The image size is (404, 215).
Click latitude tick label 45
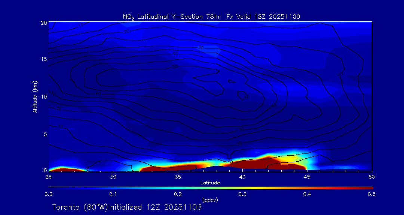pyautogui.click(x=307, y=176)
